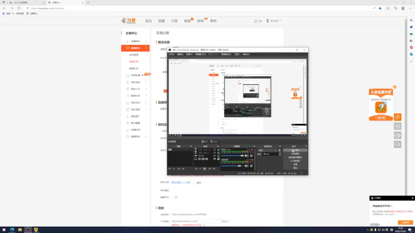Open source properties gear in Sources panel
Viewport: 415px width, 233px height.
click(x=204, y=169)
